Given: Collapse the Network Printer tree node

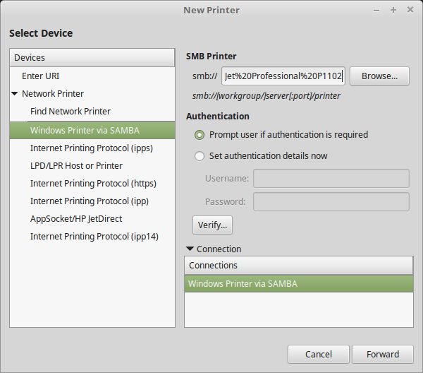Looking at the screenshot, I should [15, 94].
